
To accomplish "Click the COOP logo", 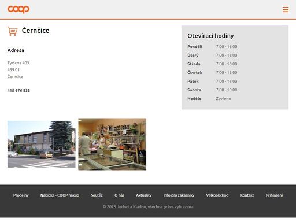I will click(18, 9).
